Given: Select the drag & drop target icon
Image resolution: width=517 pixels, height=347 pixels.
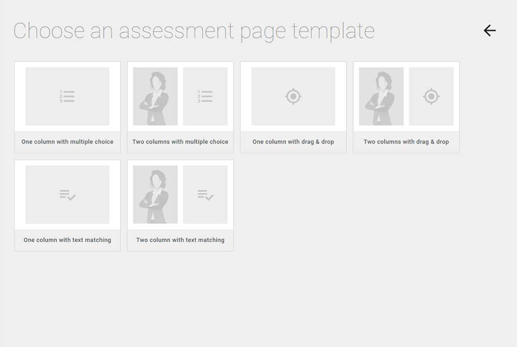Looking at the screenshot, I should pyautogui.click(x=293, y=96).
